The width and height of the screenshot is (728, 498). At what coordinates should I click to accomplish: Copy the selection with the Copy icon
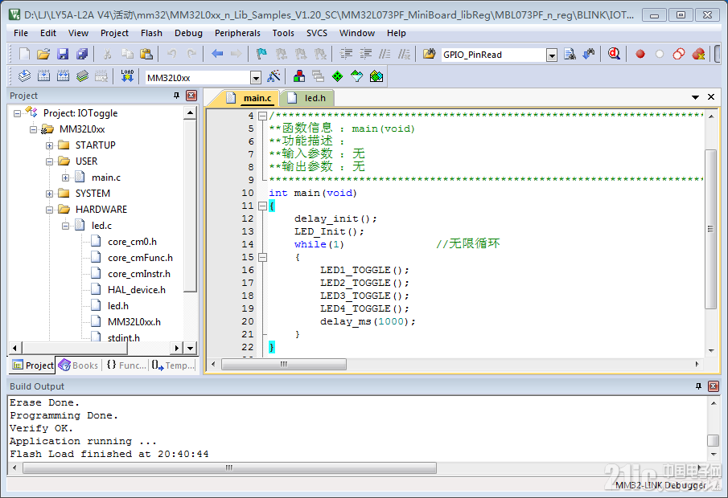(x=127, y=55)
